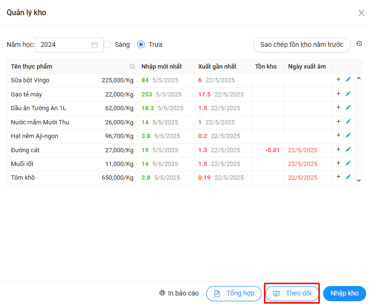This screenshot has width=369, height=304.
Task: Print using the In báo cáo link
Action: coord(179,294)
